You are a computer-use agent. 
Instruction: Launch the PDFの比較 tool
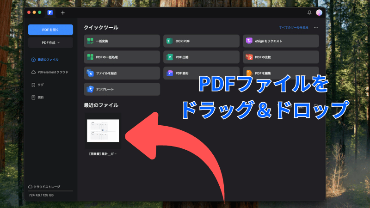click(281, 57)
